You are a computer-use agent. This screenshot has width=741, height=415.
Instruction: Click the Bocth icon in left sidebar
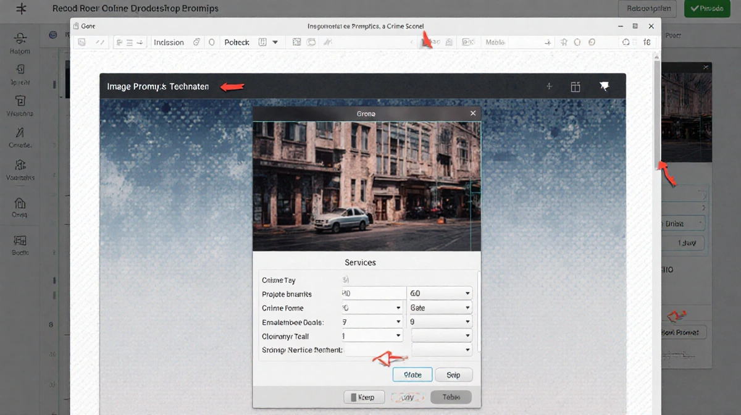pos(20,241)
